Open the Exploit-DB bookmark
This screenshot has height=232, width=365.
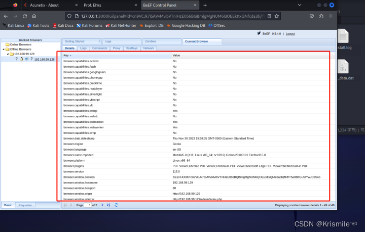152,25
